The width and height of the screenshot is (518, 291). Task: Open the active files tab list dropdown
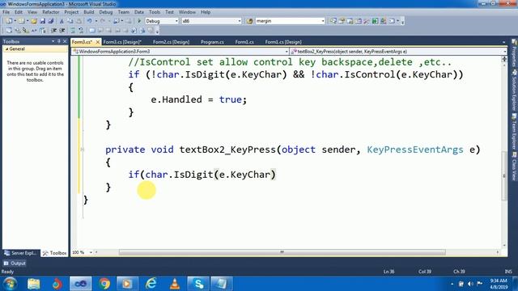click(503, 42)
